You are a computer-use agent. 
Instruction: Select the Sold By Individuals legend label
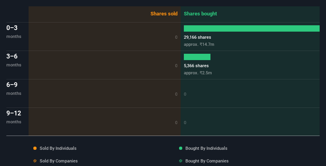point(58,148)
